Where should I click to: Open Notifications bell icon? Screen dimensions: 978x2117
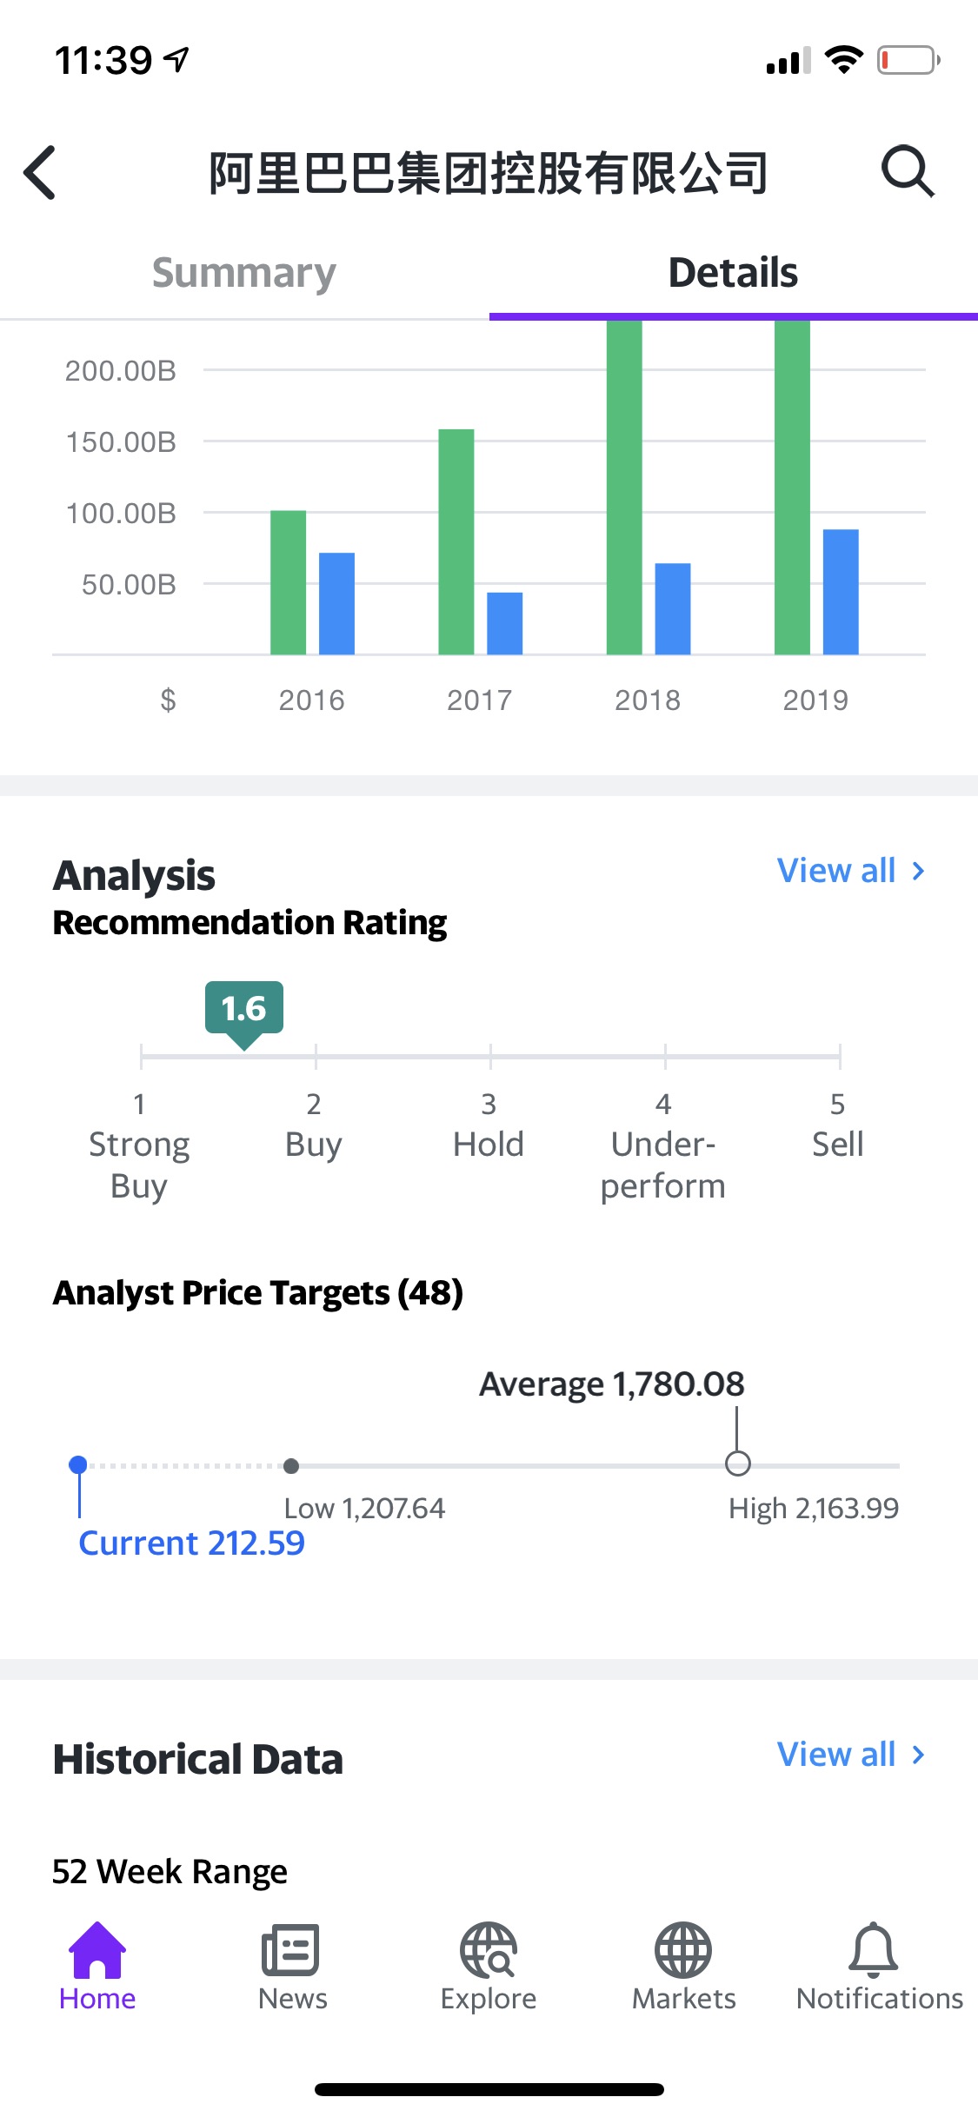[x=873, y=1950]
